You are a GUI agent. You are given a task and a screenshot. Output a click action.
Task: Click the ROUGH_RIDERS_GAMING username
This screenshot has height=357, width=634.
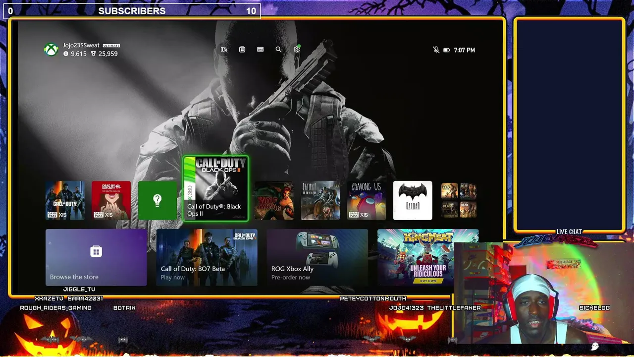[55, 308]
